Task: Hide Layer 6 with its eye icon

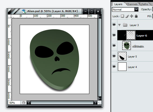Action: 114,35
